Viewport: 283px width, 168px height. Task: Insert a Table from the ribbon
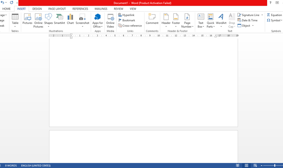[x=15, y=21]
